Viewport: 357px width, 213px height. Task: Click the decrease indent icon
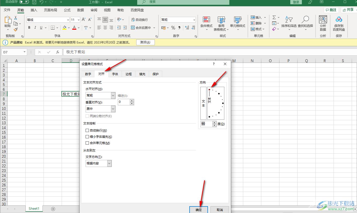119,28
